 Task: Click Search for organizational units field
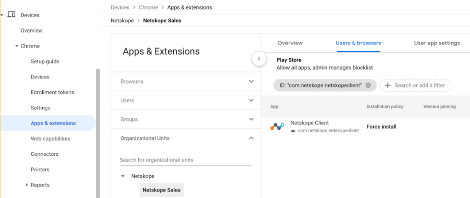click(x=185, y=159)
